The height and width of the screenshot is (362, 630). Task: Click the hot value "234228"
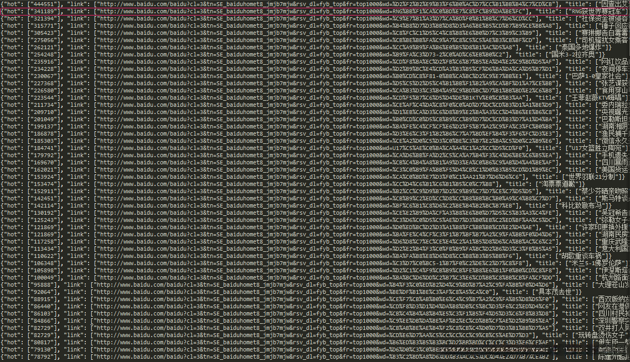pyautogui.click(x=44, y=69)
